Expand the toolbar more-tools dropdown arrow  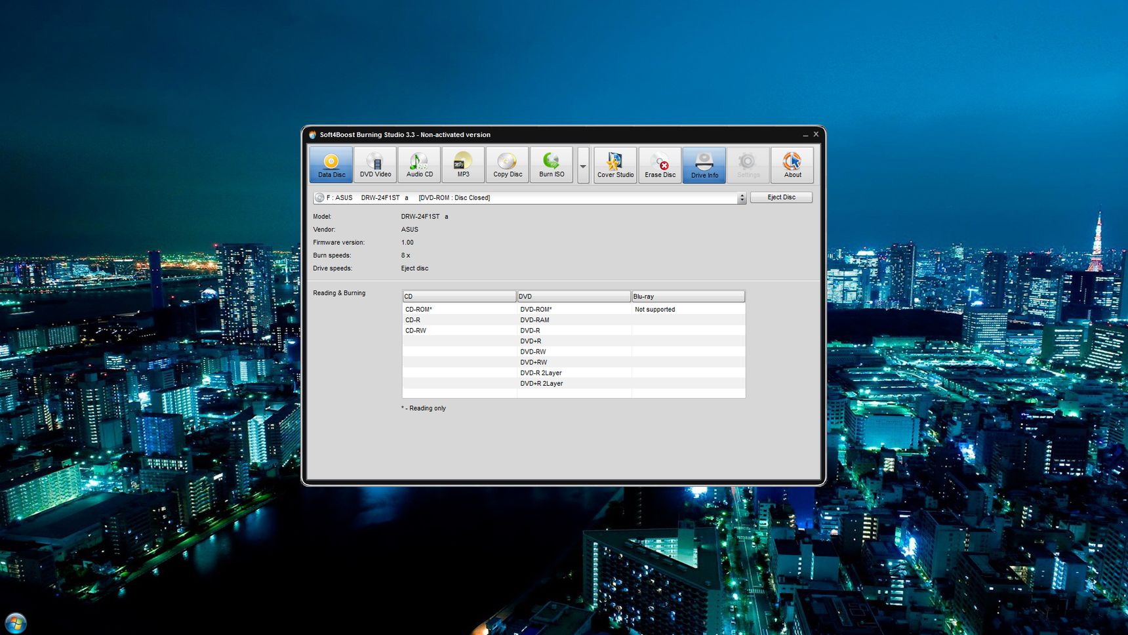[583, 166]
